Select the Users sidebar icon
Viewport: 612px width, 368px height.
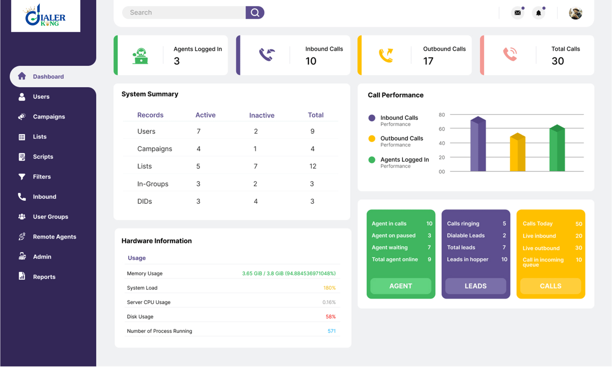click(22, 96)
